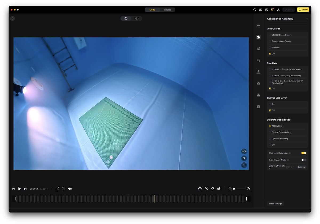Screen dimensions: 320x224
Task: Switch to the Project tab
Action: pyautogui.click(x=167, y=10)
